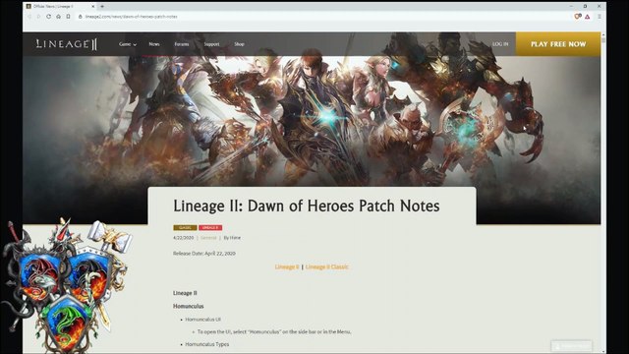Open the News nav item
The image size is (629, 354).
[154, 44]
